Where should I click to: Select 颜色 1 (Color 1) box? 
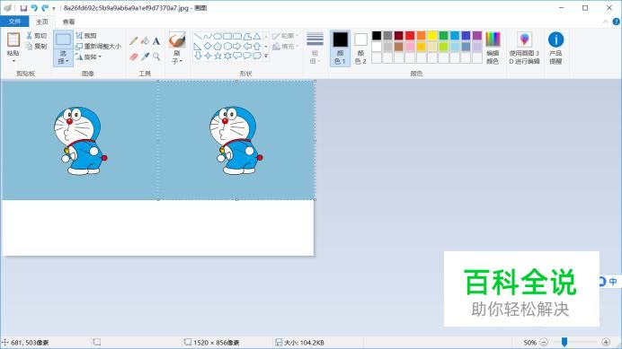pyautogui.click(x=341, y=48)
